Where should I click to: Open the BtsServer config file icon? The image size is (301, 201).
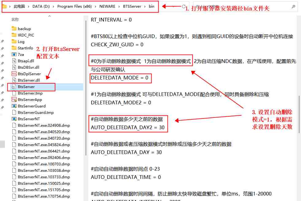point(14,87)
